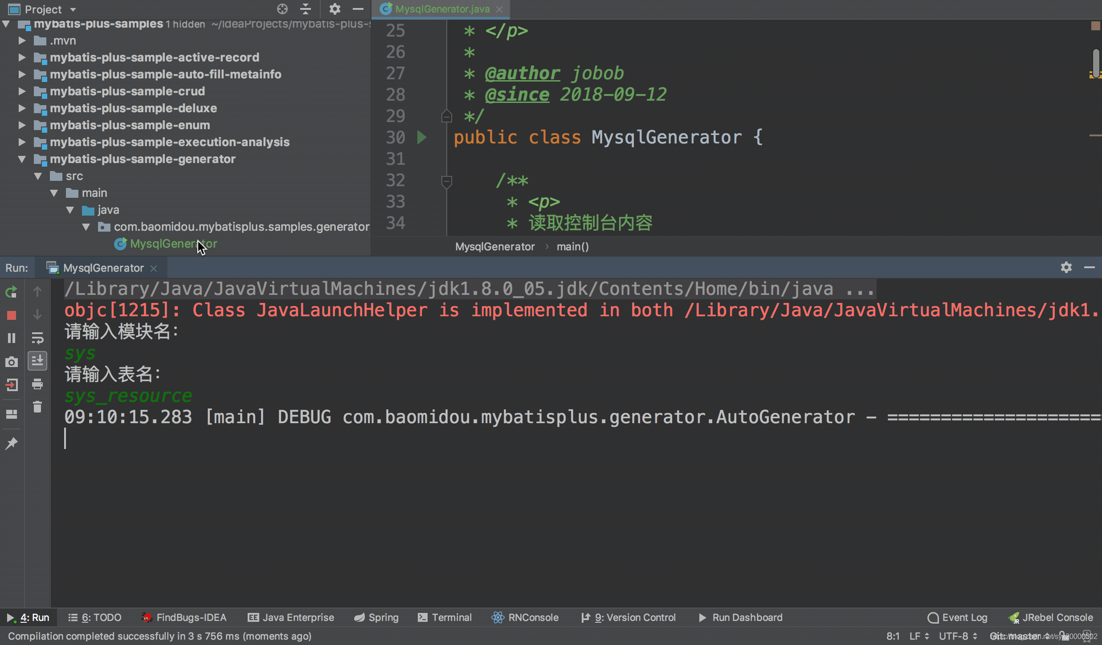Expand mybatis-plus-sample-deluxe module
The image size is (1102, 645).
point(22,108)
